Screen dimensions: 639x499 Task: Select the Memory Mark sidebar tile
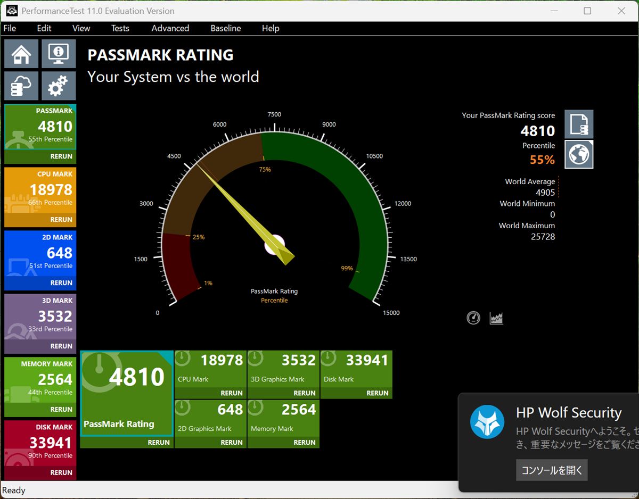pyautogui.click(x=40, y=380)
